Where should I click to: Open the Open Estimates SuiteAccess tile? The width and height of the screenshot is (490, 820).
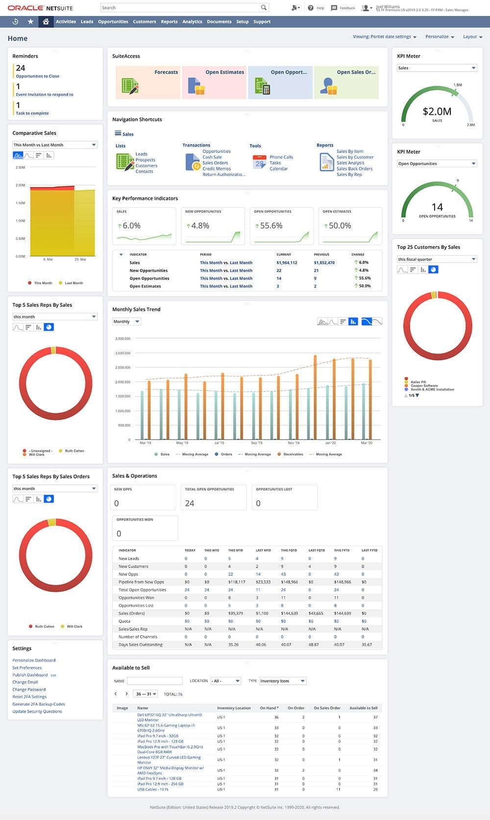(x=214, y=82)
